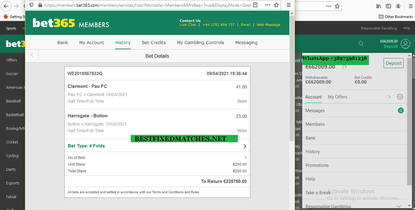Open shield tracking protection icon in popup
The width and height of the screenshot is (415, 210).
(x=31, y=5)
